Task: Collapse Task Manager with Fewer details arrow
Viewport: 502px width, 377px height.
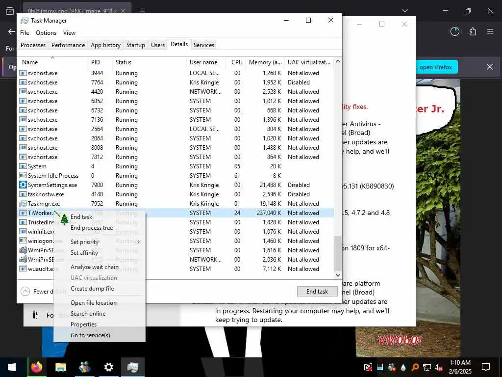Action: point(25,292)
